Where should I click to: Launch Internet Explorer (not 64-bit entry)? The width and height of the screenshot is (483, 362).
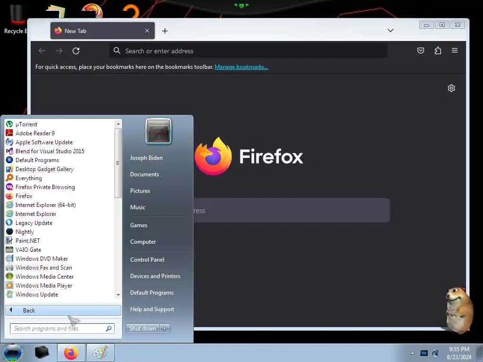[x=36, y=214]
